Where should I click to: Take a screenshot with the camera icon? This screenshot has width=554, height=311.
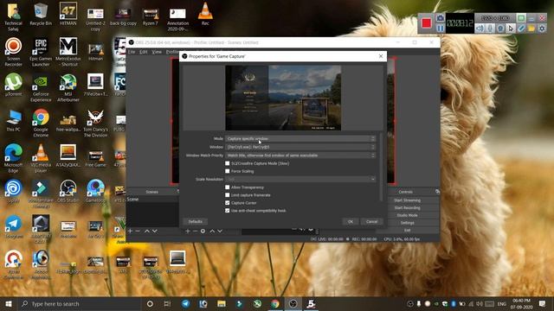pyautogui.click(x=440, y=17)
